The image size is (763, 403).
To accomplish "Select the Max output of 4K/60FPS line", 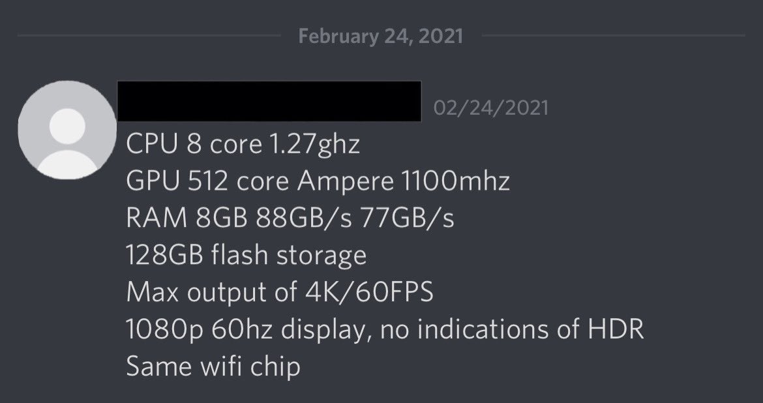I will (279, 292).
